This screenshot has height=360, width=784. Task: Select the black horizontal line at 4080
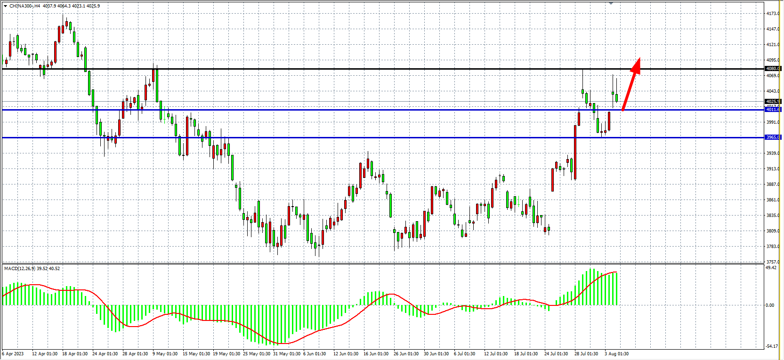point(330,69)
